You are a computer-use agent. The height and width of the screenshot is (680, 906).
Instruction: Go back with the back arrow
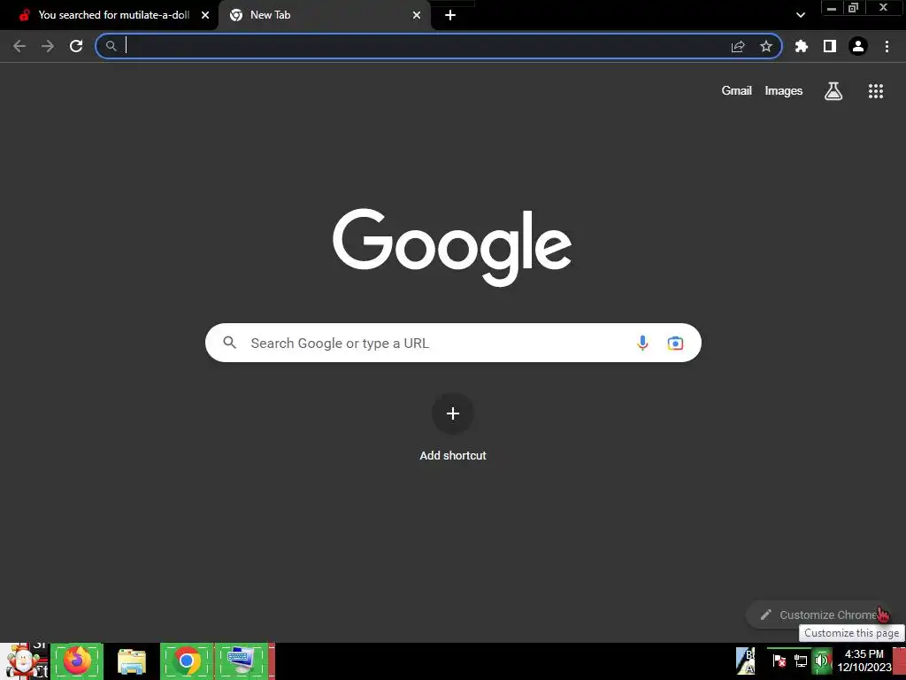19,46
